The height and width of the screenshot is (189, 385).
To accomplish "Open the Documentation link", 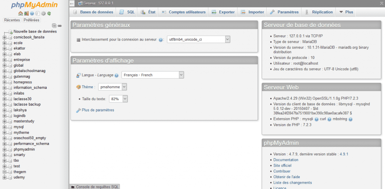I will (x=286, y=160).
